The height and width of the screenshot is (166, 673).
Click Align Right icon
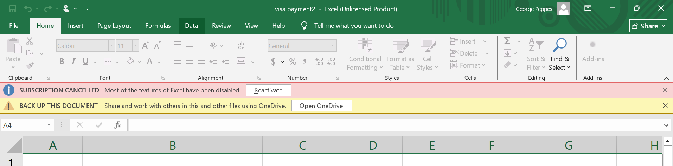[x=201, y=62]
